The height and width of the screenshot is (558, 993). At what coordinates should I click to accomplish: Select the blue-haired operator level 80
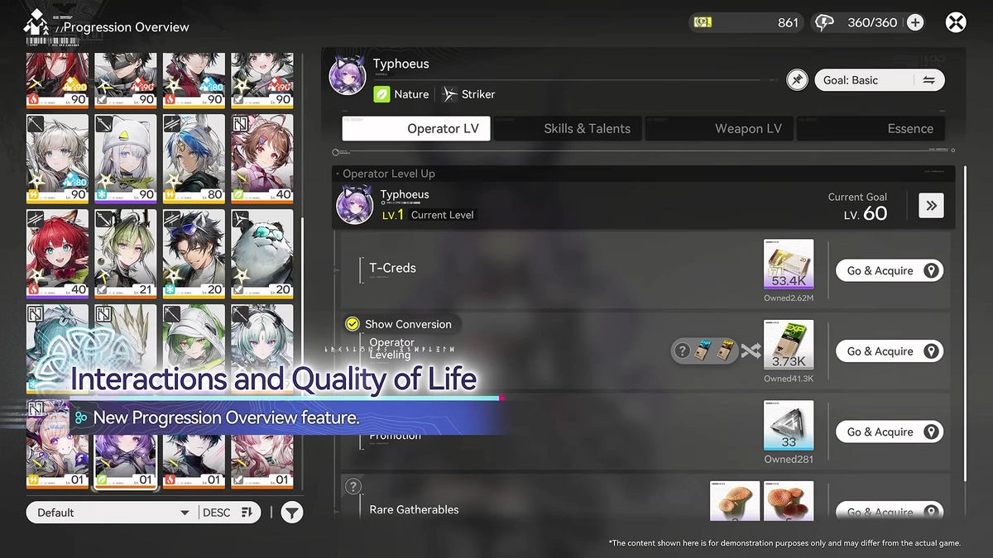click(x=194, y=158)
